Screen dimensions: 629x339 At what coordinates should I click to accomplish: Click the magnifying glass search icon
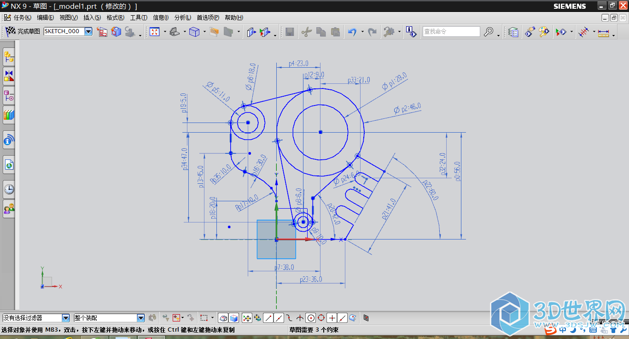tap(489, 32)
